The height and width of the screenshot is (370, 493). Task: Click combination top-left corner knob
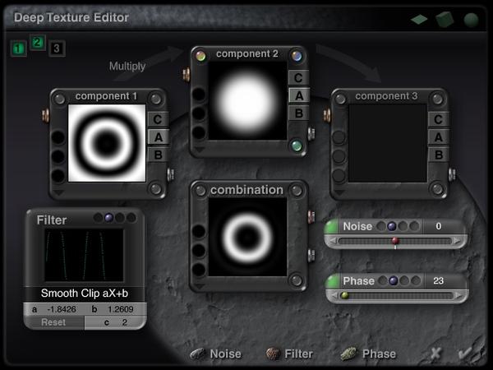click(200, 190)
